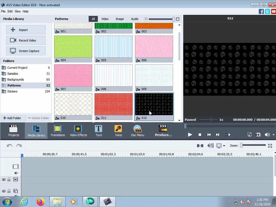Screen dimensions: 276x207
Task: Open the Disc Menu section
Action: [137, 131]
